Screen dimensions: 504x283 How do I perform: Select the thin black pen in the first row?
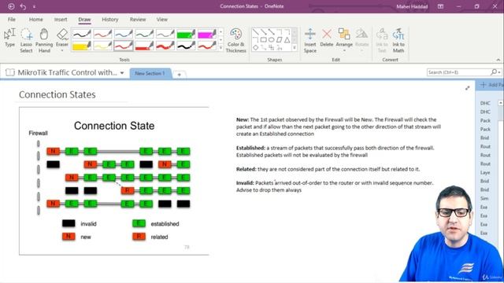[x=82, y=34]
